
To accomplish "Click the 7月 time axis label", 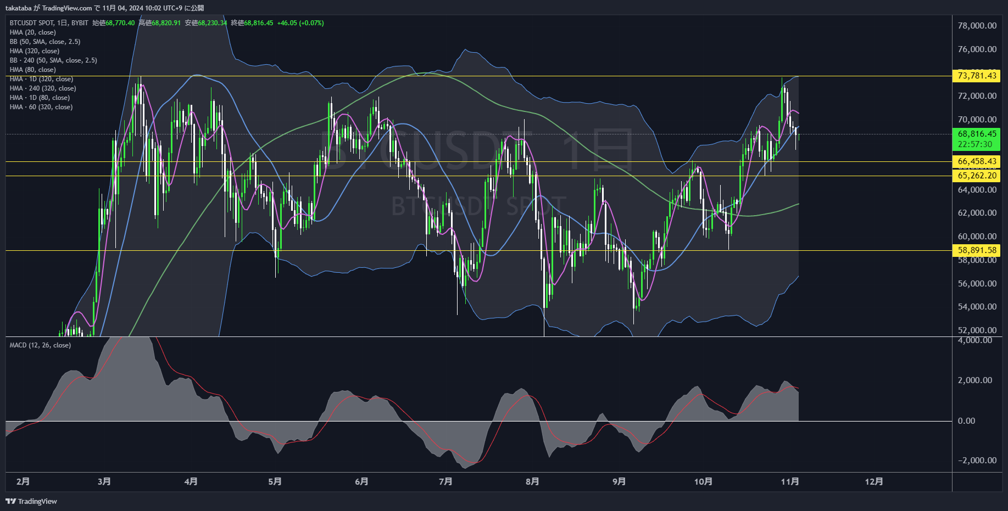I will tap(446, 481).
